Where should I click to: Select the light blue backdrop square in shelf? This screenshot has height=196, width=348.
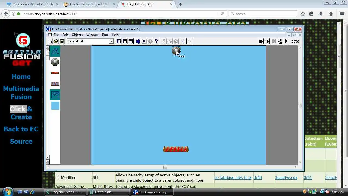55,106
